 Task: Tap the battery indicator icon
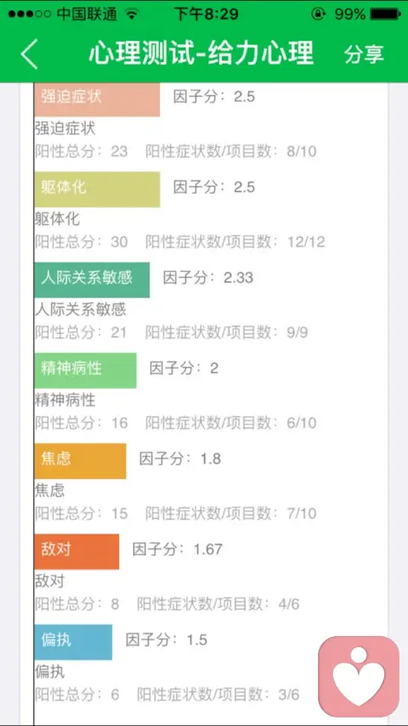[385, 14]
